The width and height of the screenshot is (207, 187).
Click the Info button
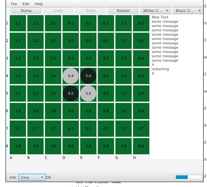(13, 177)
